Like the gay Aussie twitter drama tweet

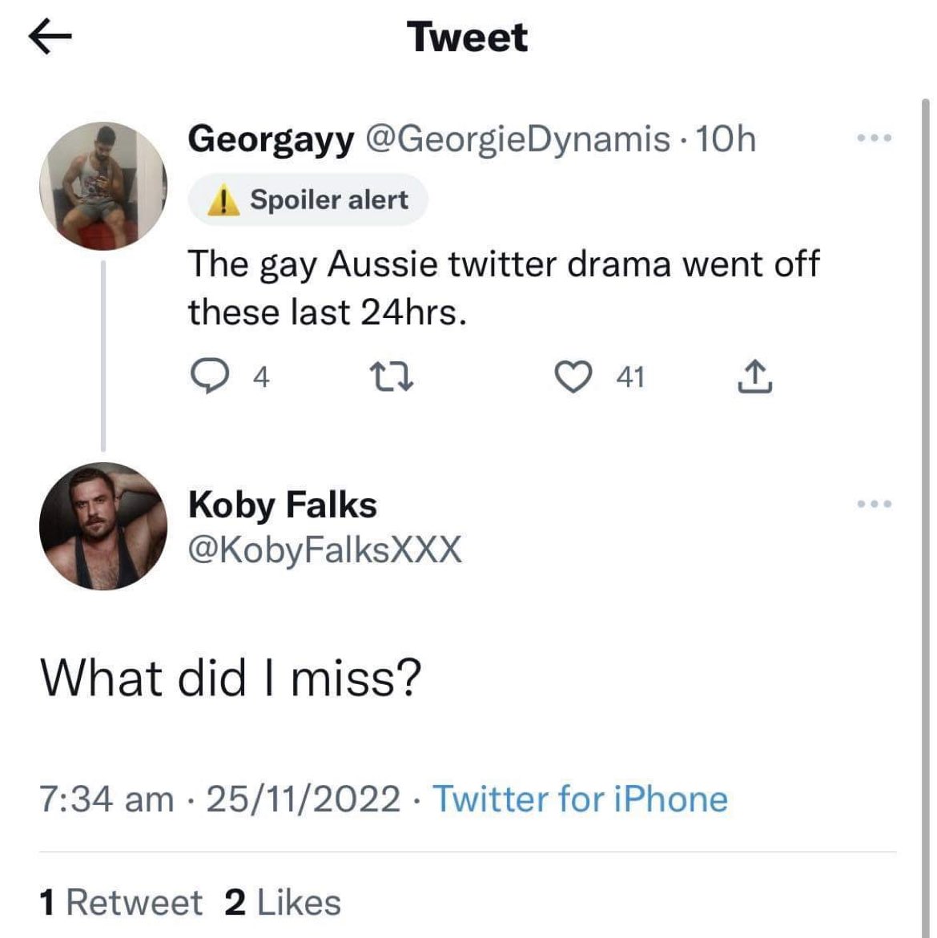(572, 376)
